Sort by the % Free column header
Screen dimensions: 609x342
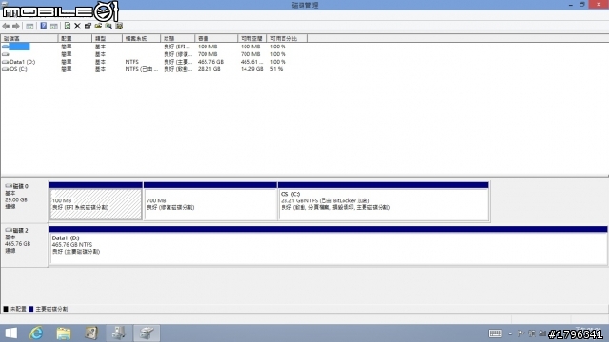[287, 38]
